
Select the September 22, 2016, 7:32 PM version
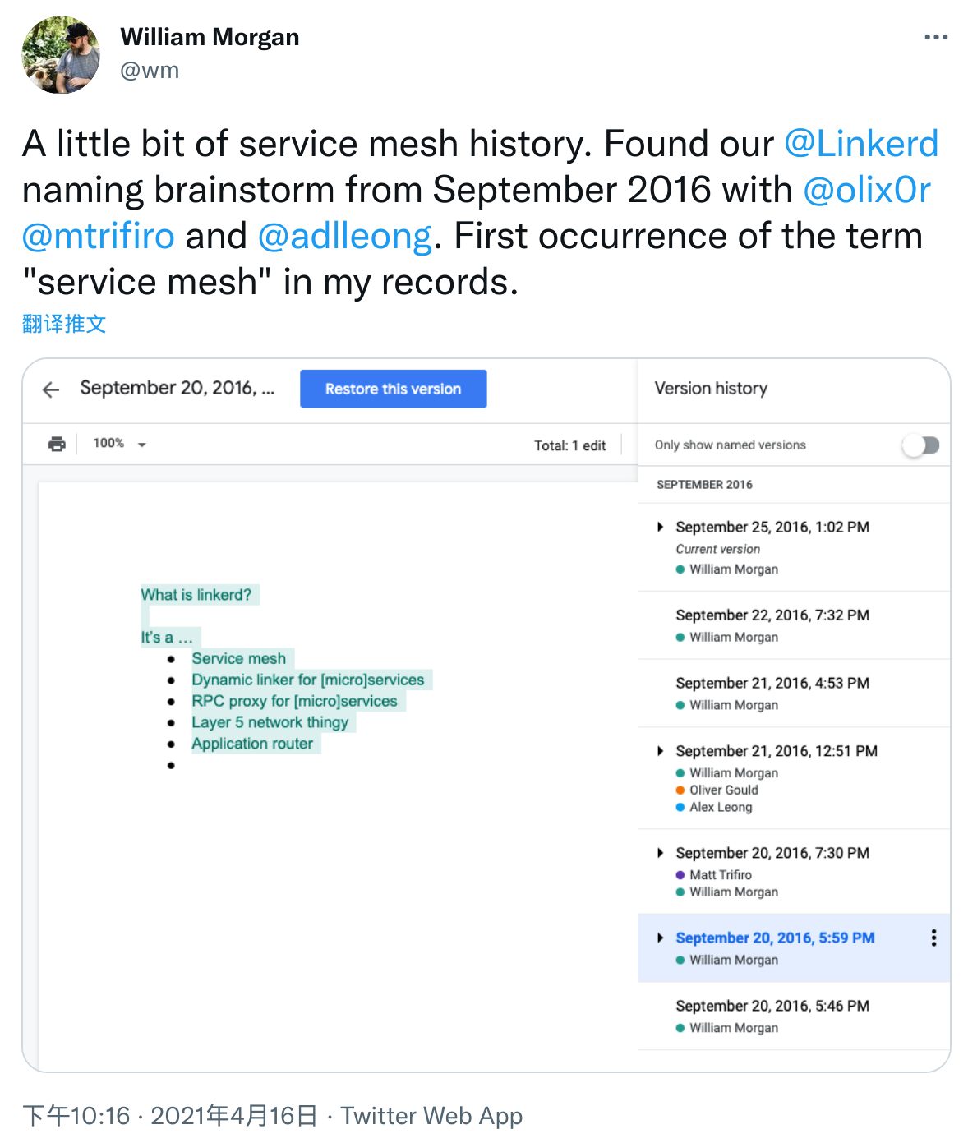tap(794, 625)
